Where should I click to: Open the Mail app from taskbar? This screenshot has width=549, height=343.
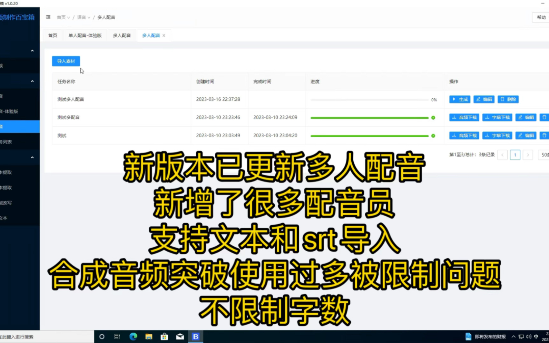(180, 336)
